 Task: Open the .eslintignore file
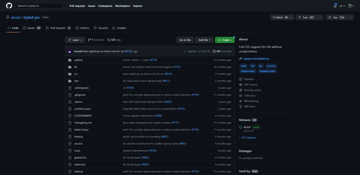[81, 88]
